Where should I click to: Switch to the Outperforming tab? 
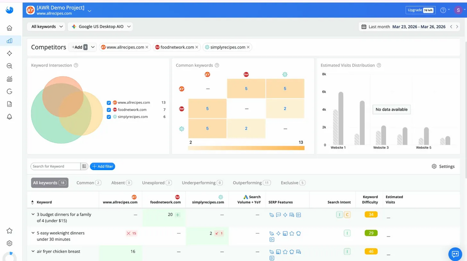252,183
